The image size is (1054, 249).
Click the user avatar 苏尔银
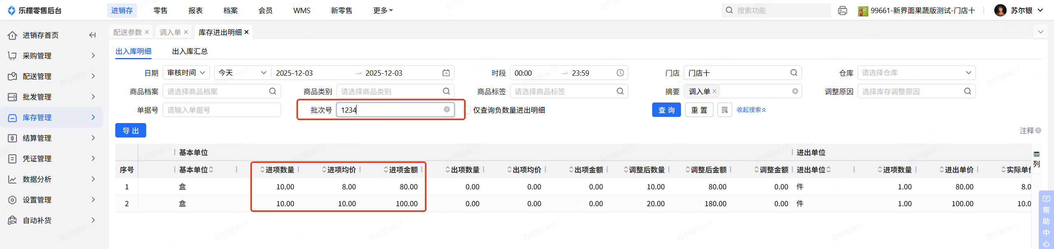coord(1000,10)
